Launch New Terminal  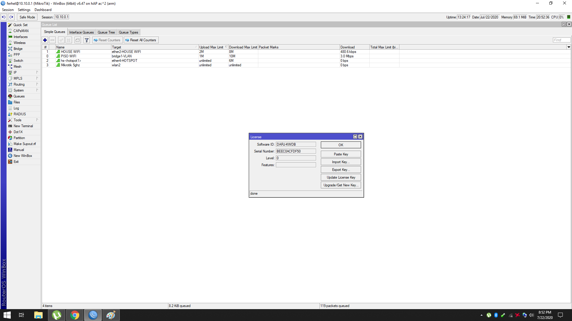click(x=23, y=126)
